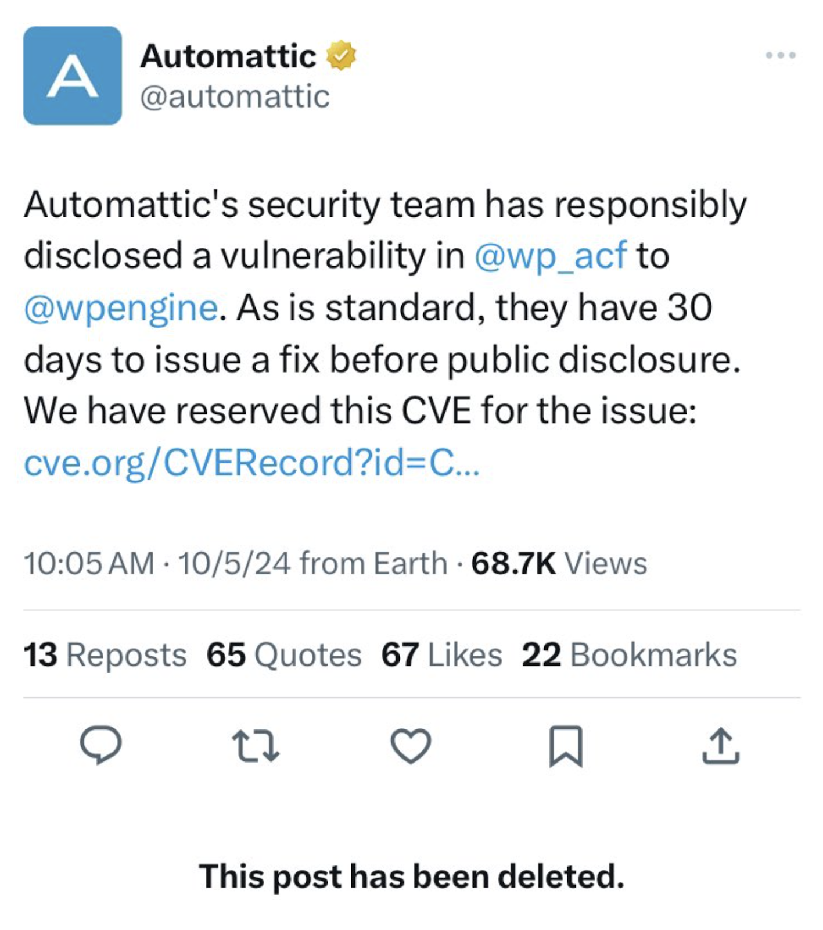Click the @automattic handle
823x930 pixels.
point(235,96)
